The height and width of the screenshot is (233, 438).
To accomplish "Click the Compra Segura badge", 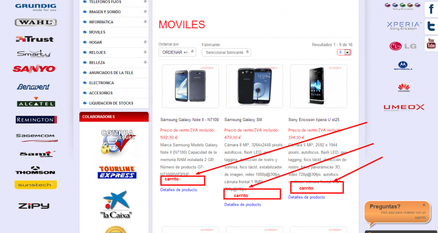I will (118, 142).
